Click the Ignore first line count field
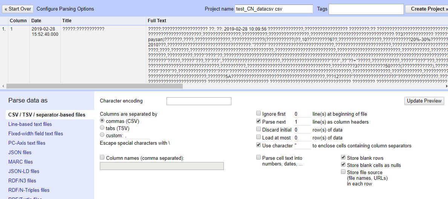448x199 pixels. point(303,114)
